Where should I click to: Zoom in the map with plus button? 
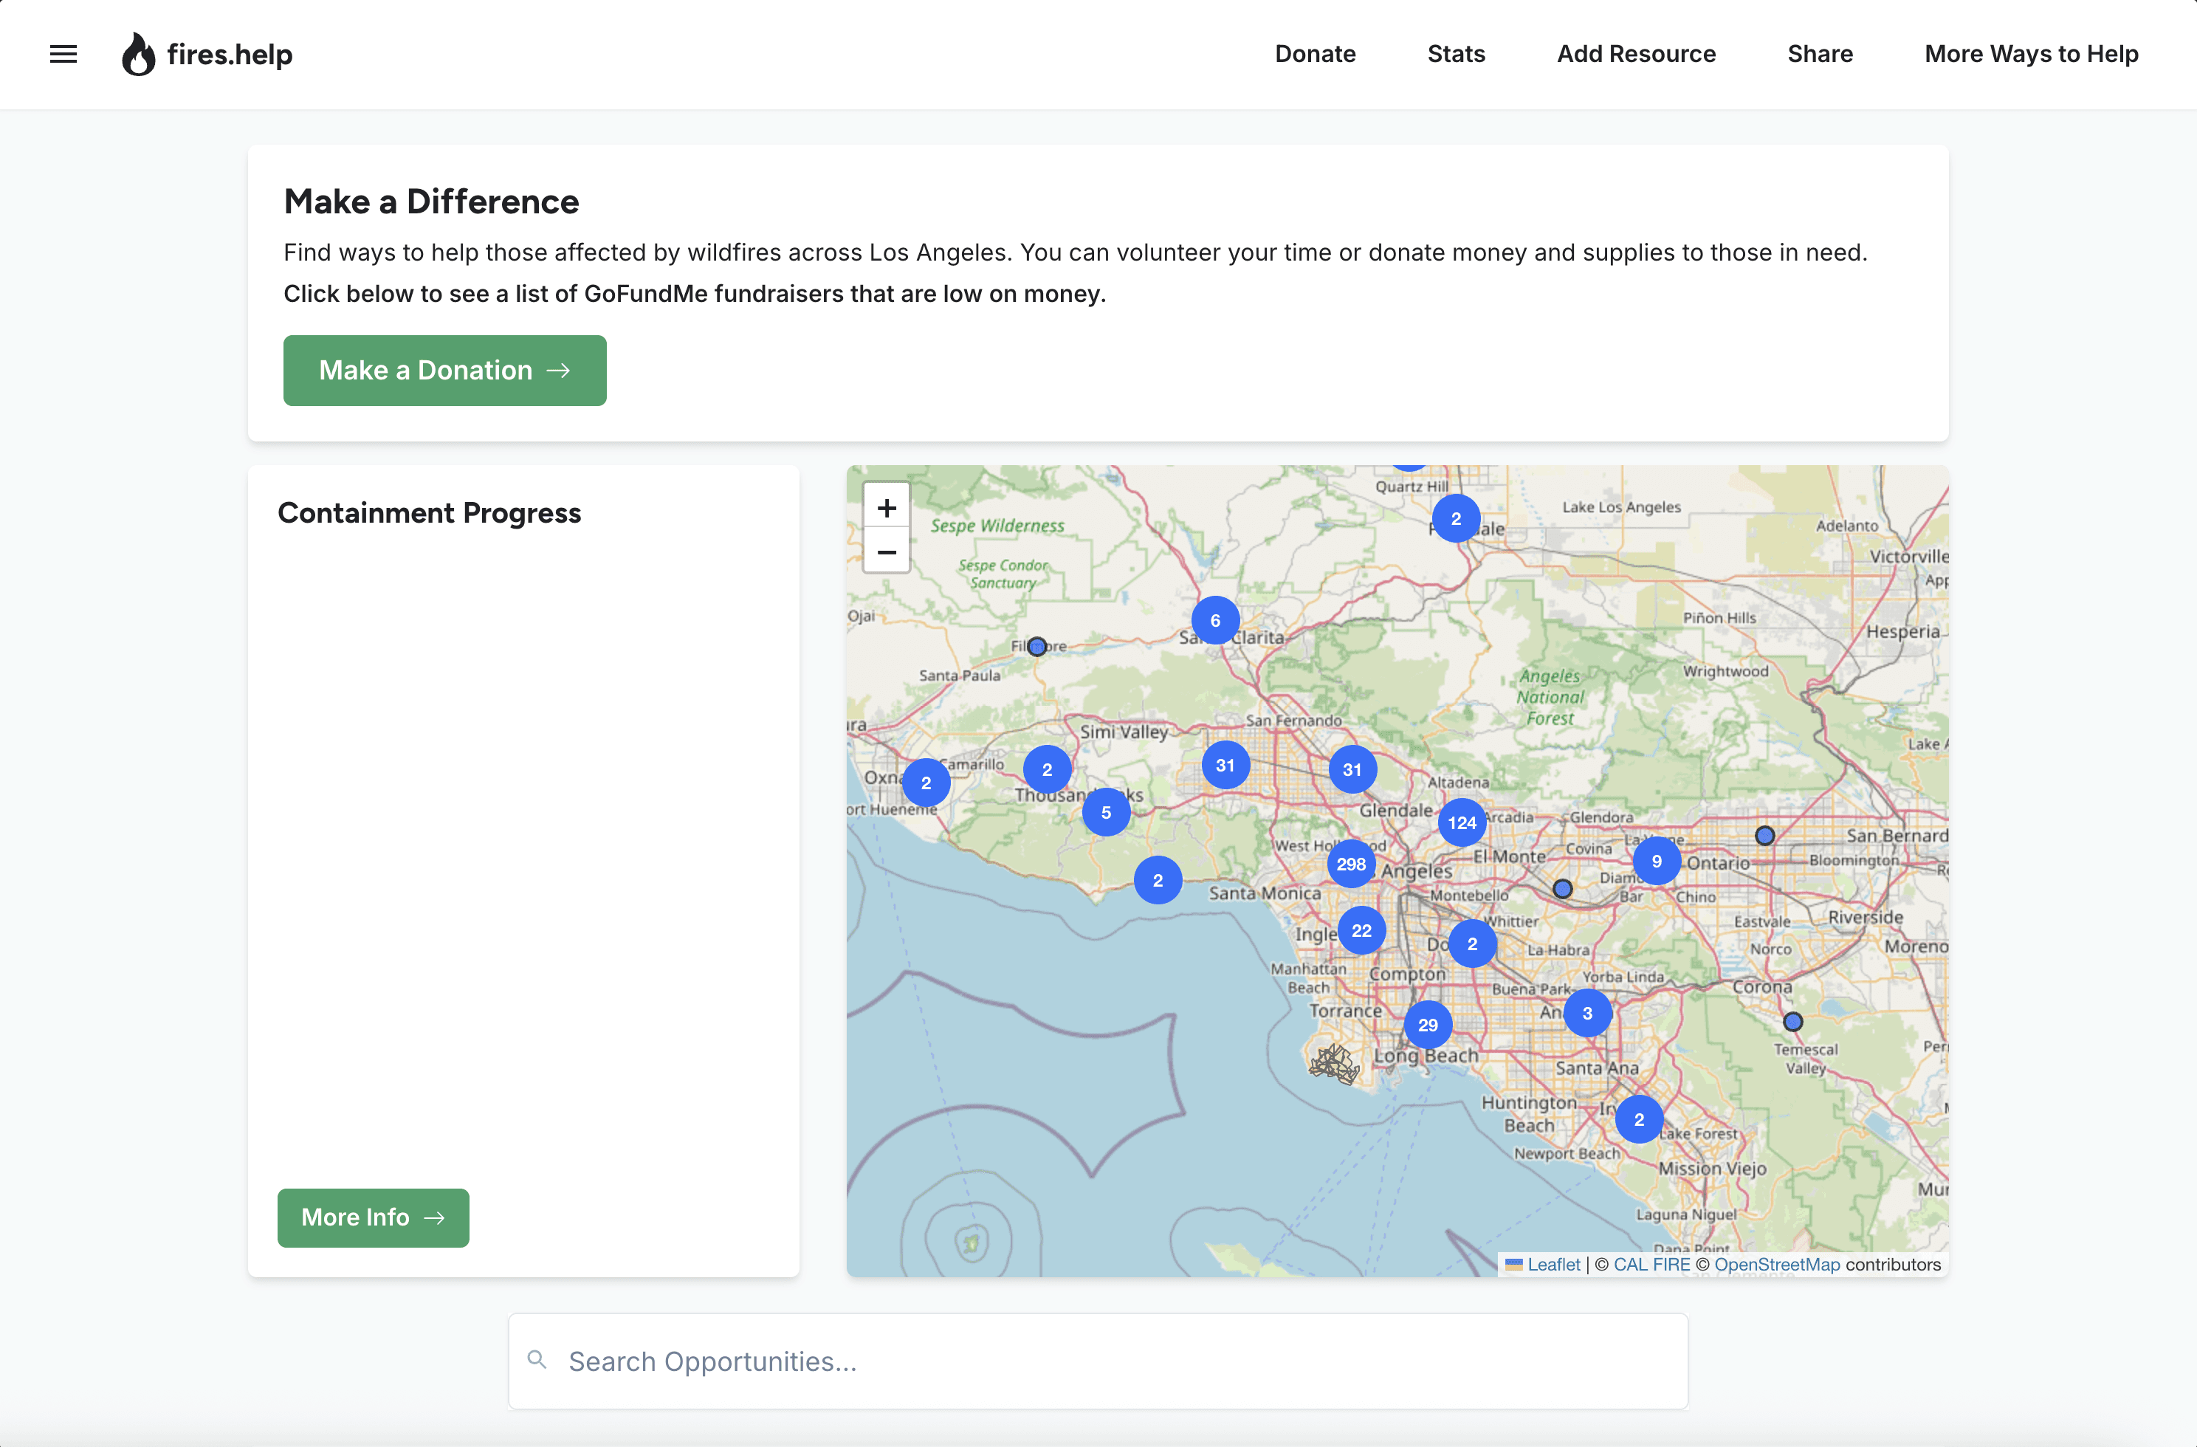click(x=886, y=507)
